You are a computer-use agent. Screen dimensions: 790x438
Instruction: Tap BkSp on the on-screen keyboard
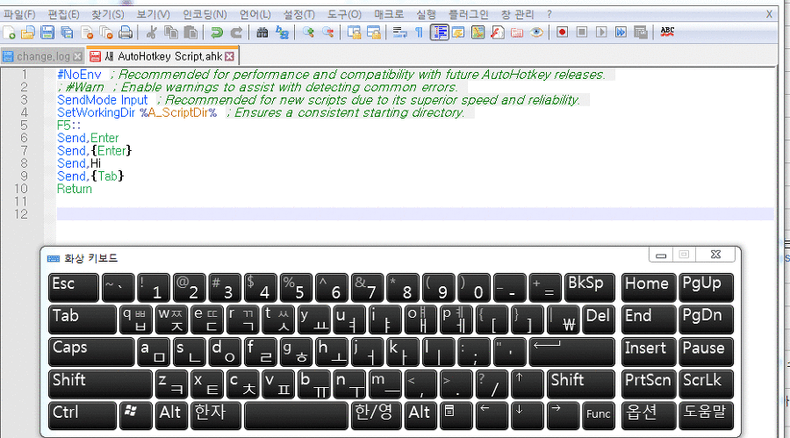click(x=590, y=287)
